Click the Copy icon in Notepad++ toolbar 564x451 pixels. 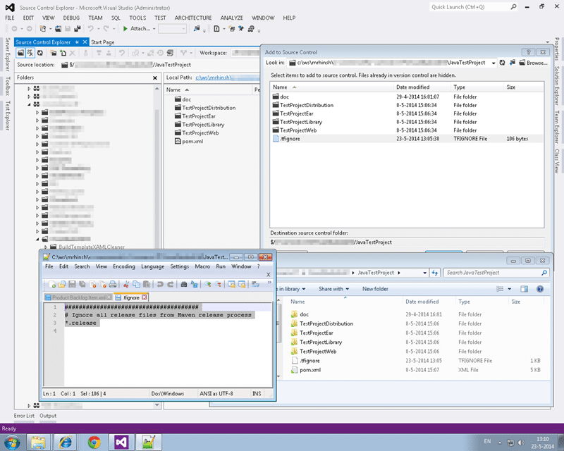point(136,285)
